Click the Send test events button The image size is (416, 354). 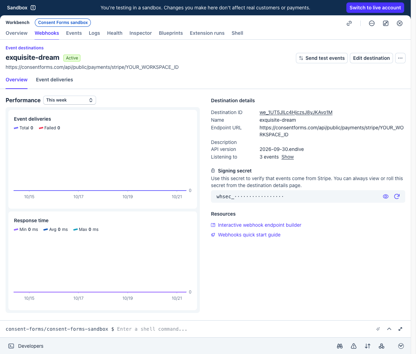(322, 58)
